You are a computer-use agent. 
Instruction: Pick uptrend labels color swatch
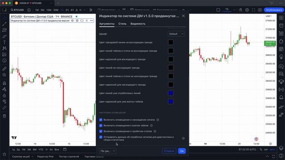coord(171,59)
